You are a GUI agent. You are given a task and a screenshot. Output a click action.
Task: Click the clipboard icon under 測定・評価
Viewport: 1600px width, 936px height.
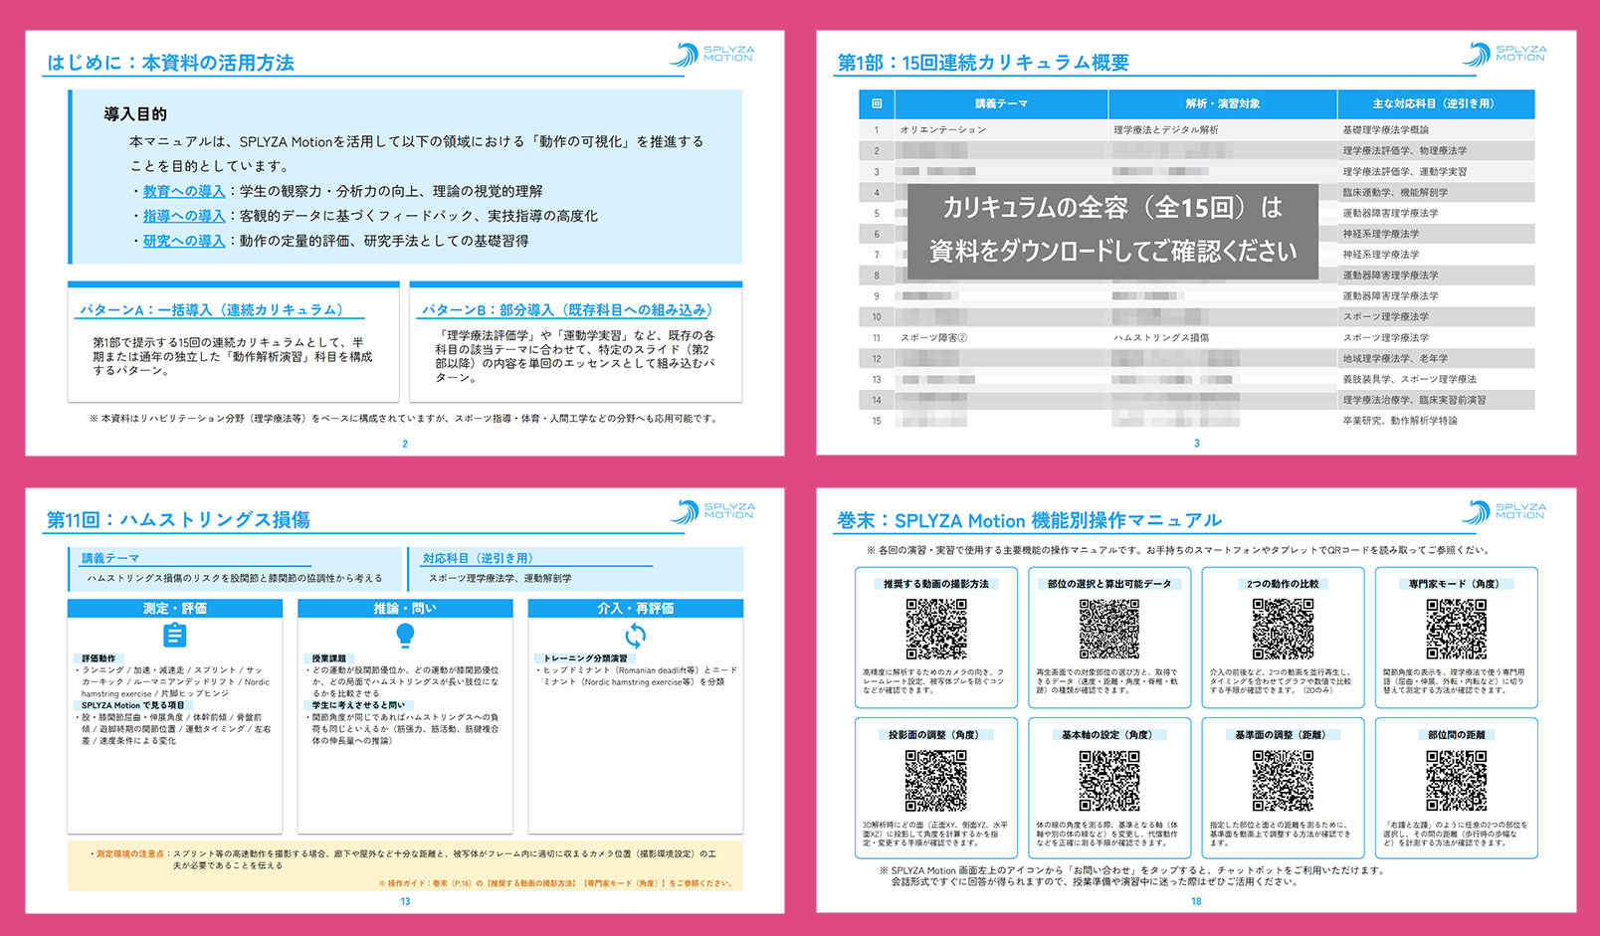[x=174, y=635]
